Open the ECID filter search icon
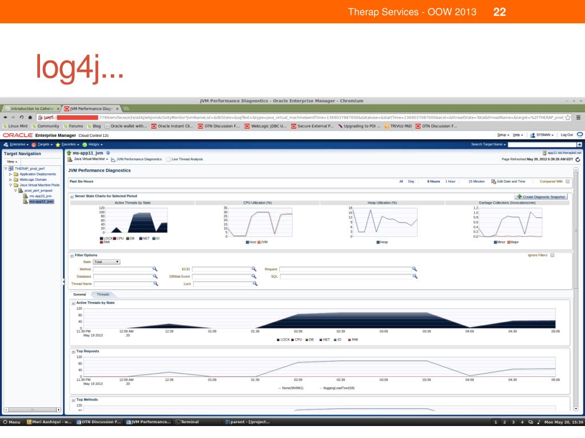 coord(254,269)
